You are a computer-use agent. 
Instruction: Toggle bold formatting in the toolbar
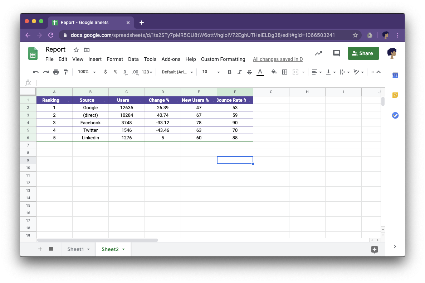pyautogui.click(x=229, y=72)
